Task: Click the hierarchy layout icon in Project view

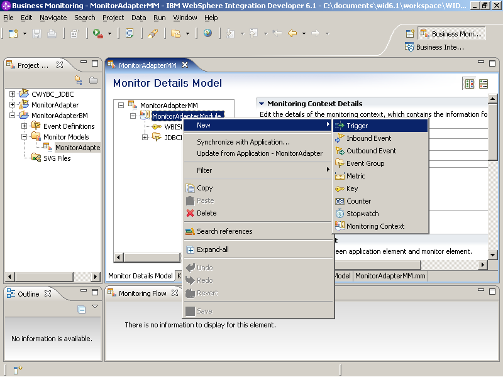Action: 79,80
